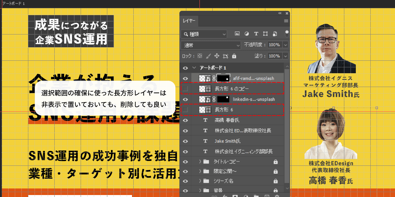Hide the afif-ramd...-unsplash layer

(185, 78)
